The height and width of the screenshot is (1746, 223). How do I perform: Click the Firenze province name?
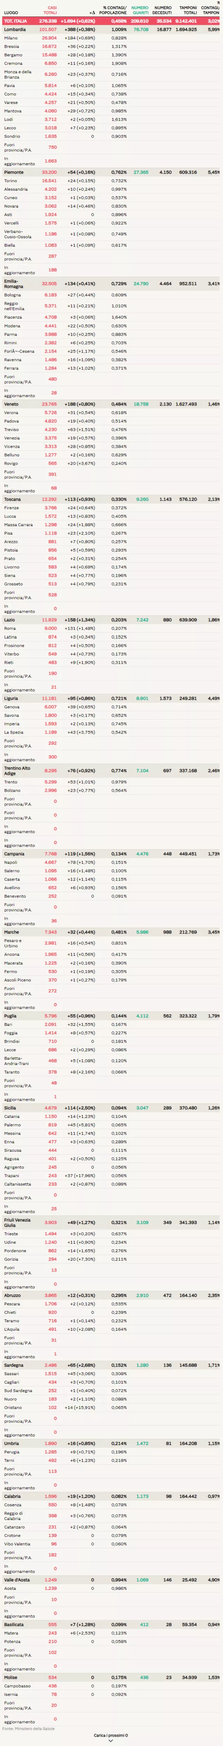click(x=11, y=508)
